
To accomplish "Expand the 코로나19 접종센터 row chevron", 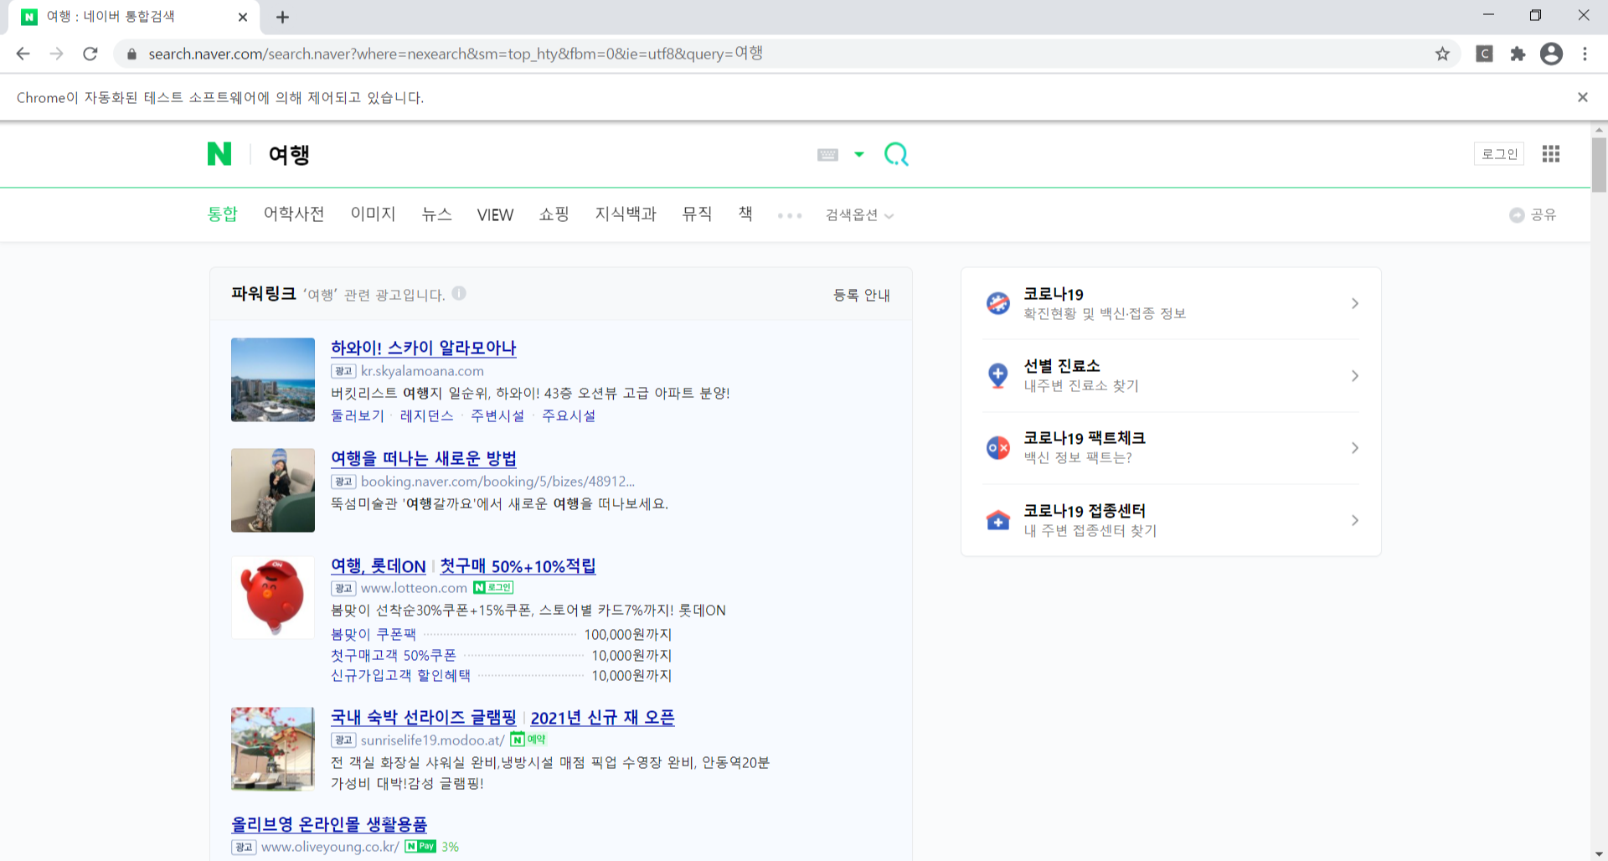I will 1354,520.
